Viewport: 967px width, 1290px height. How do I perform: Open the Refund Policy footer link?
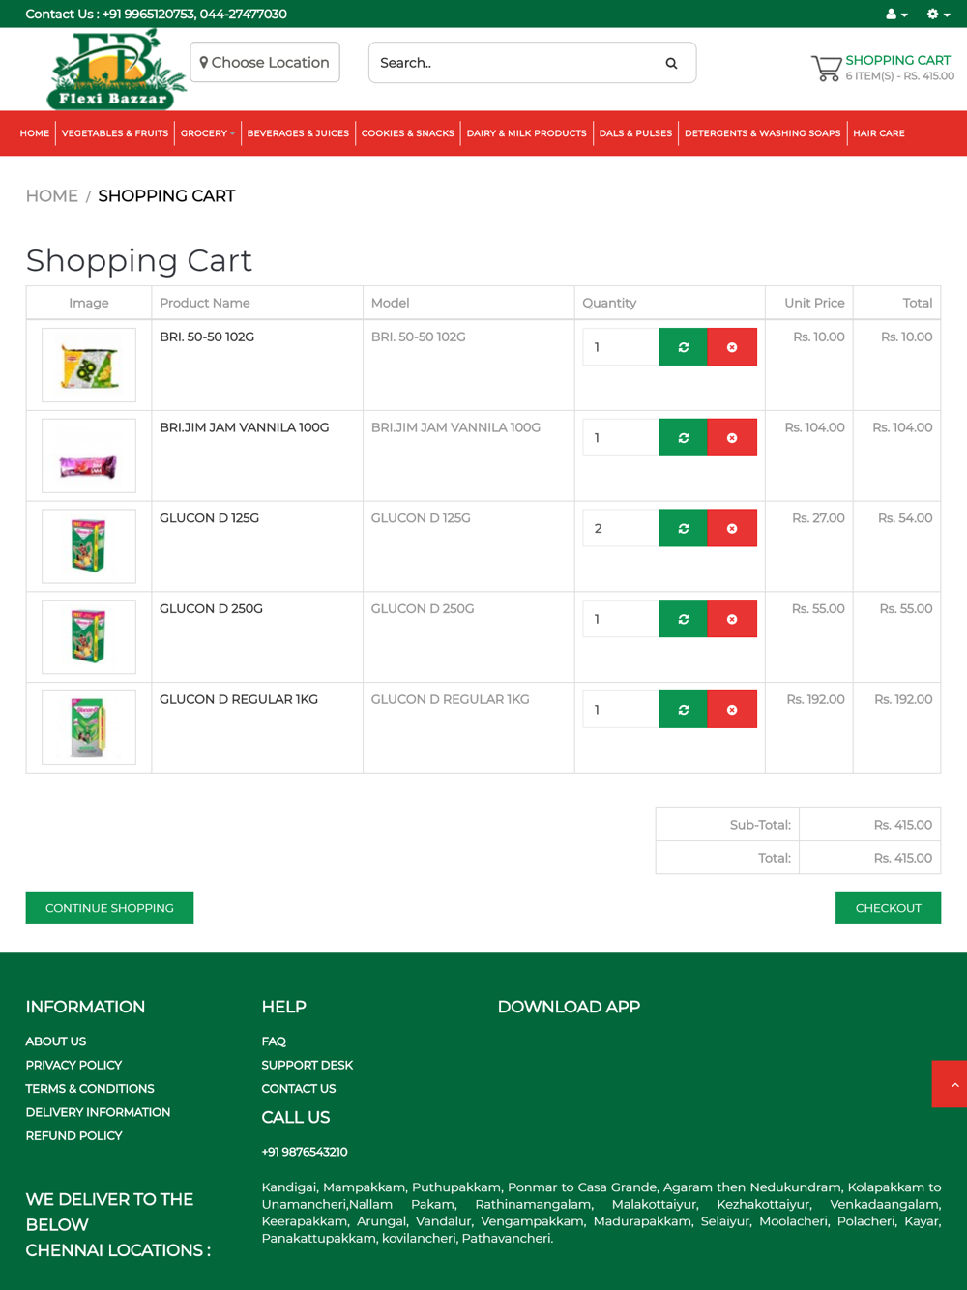click(x=73, y=1136)
